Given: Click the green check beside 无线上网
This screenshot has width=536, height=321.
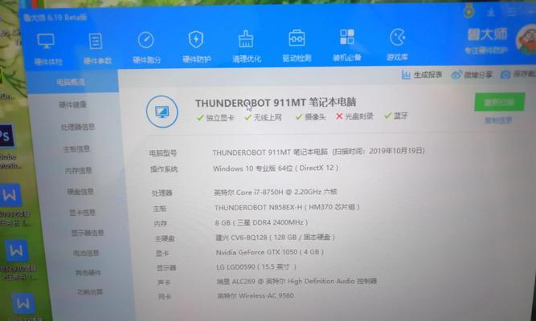Looking at the screenshot, I should [x=248, y=117].
